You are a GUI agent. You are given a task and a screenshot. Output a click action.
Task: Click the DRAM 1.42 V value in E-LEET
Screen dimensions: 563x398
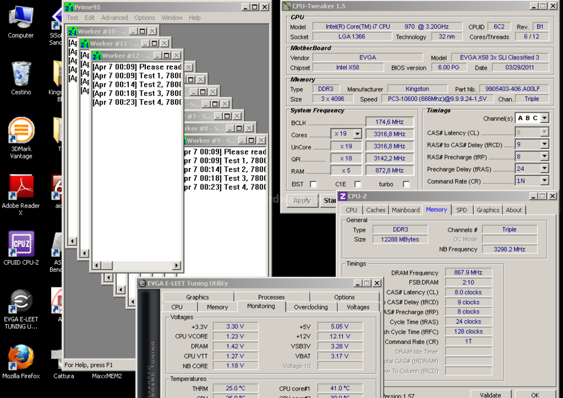coord(235,346)
